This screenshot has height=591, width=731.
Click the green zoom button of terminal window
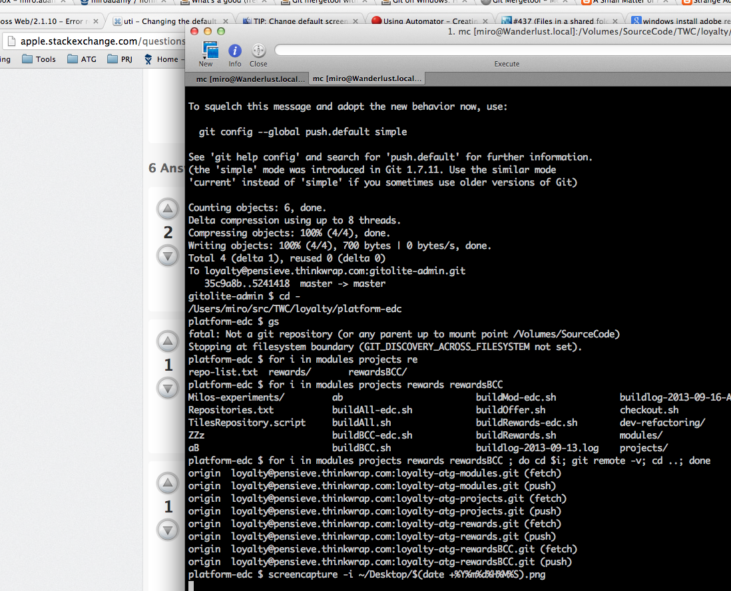[221, 31]
